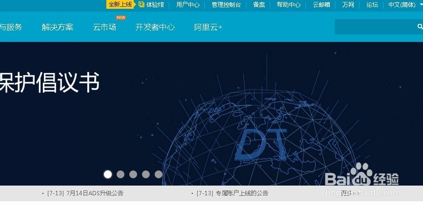Select the first carousel dot
This screenshot has width=423, height=207.
point(108,174)
